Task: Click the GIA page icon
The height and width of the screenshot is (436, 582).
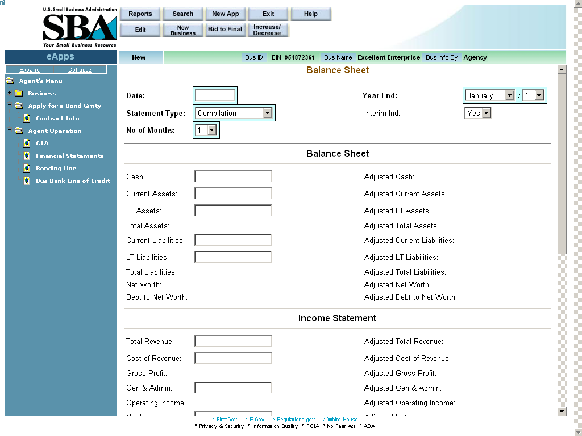Action: [x=27, y=144]
